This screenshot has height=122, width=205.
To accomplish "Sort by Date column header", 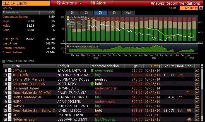I will (x=152, y=66).
